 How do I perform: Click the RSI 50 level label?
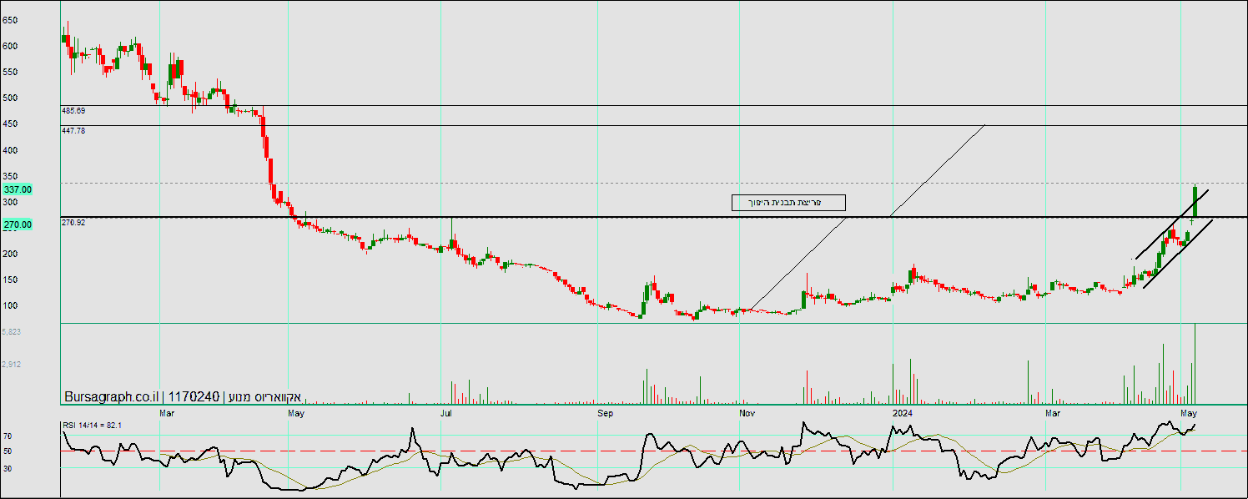click(x=7, y=451)
